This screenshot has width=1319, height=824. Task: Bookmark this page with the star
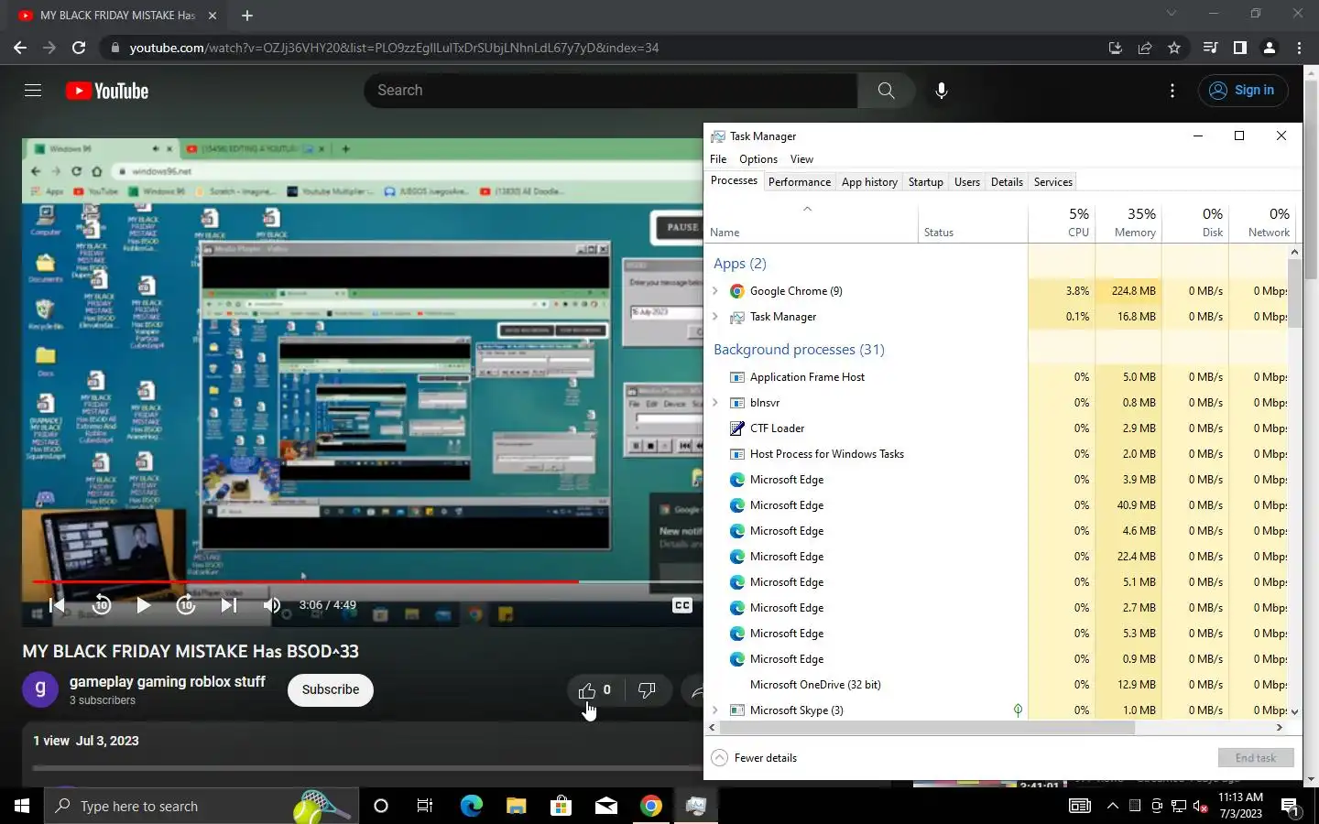click(1174, 48)
